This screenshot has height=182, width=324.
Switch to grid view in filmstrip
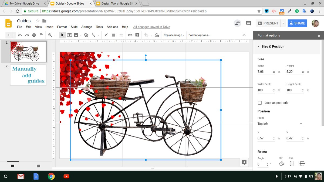(38, 166)
